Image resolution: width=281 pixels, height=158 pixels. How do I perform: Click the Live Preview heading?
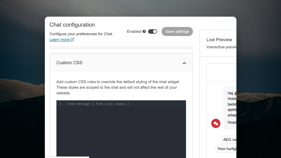point(219,40)
